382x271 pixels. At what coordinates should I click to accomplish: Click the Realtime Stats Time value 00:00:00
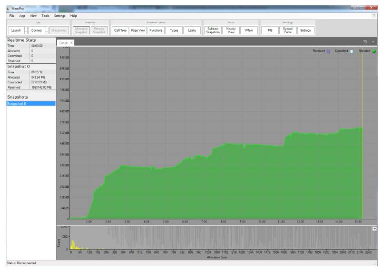[37, 46]
